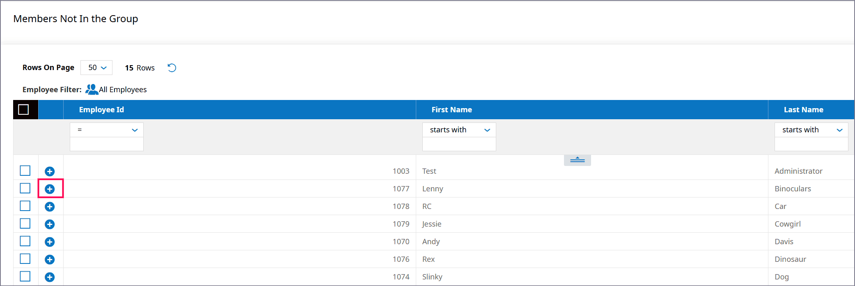
Task: Tick the checkbox for Lenny Binoculars
Action: tap(25, 188)
